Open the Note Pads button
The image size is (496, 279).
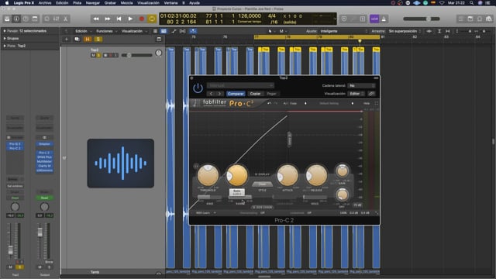click(x=470, y=19)
